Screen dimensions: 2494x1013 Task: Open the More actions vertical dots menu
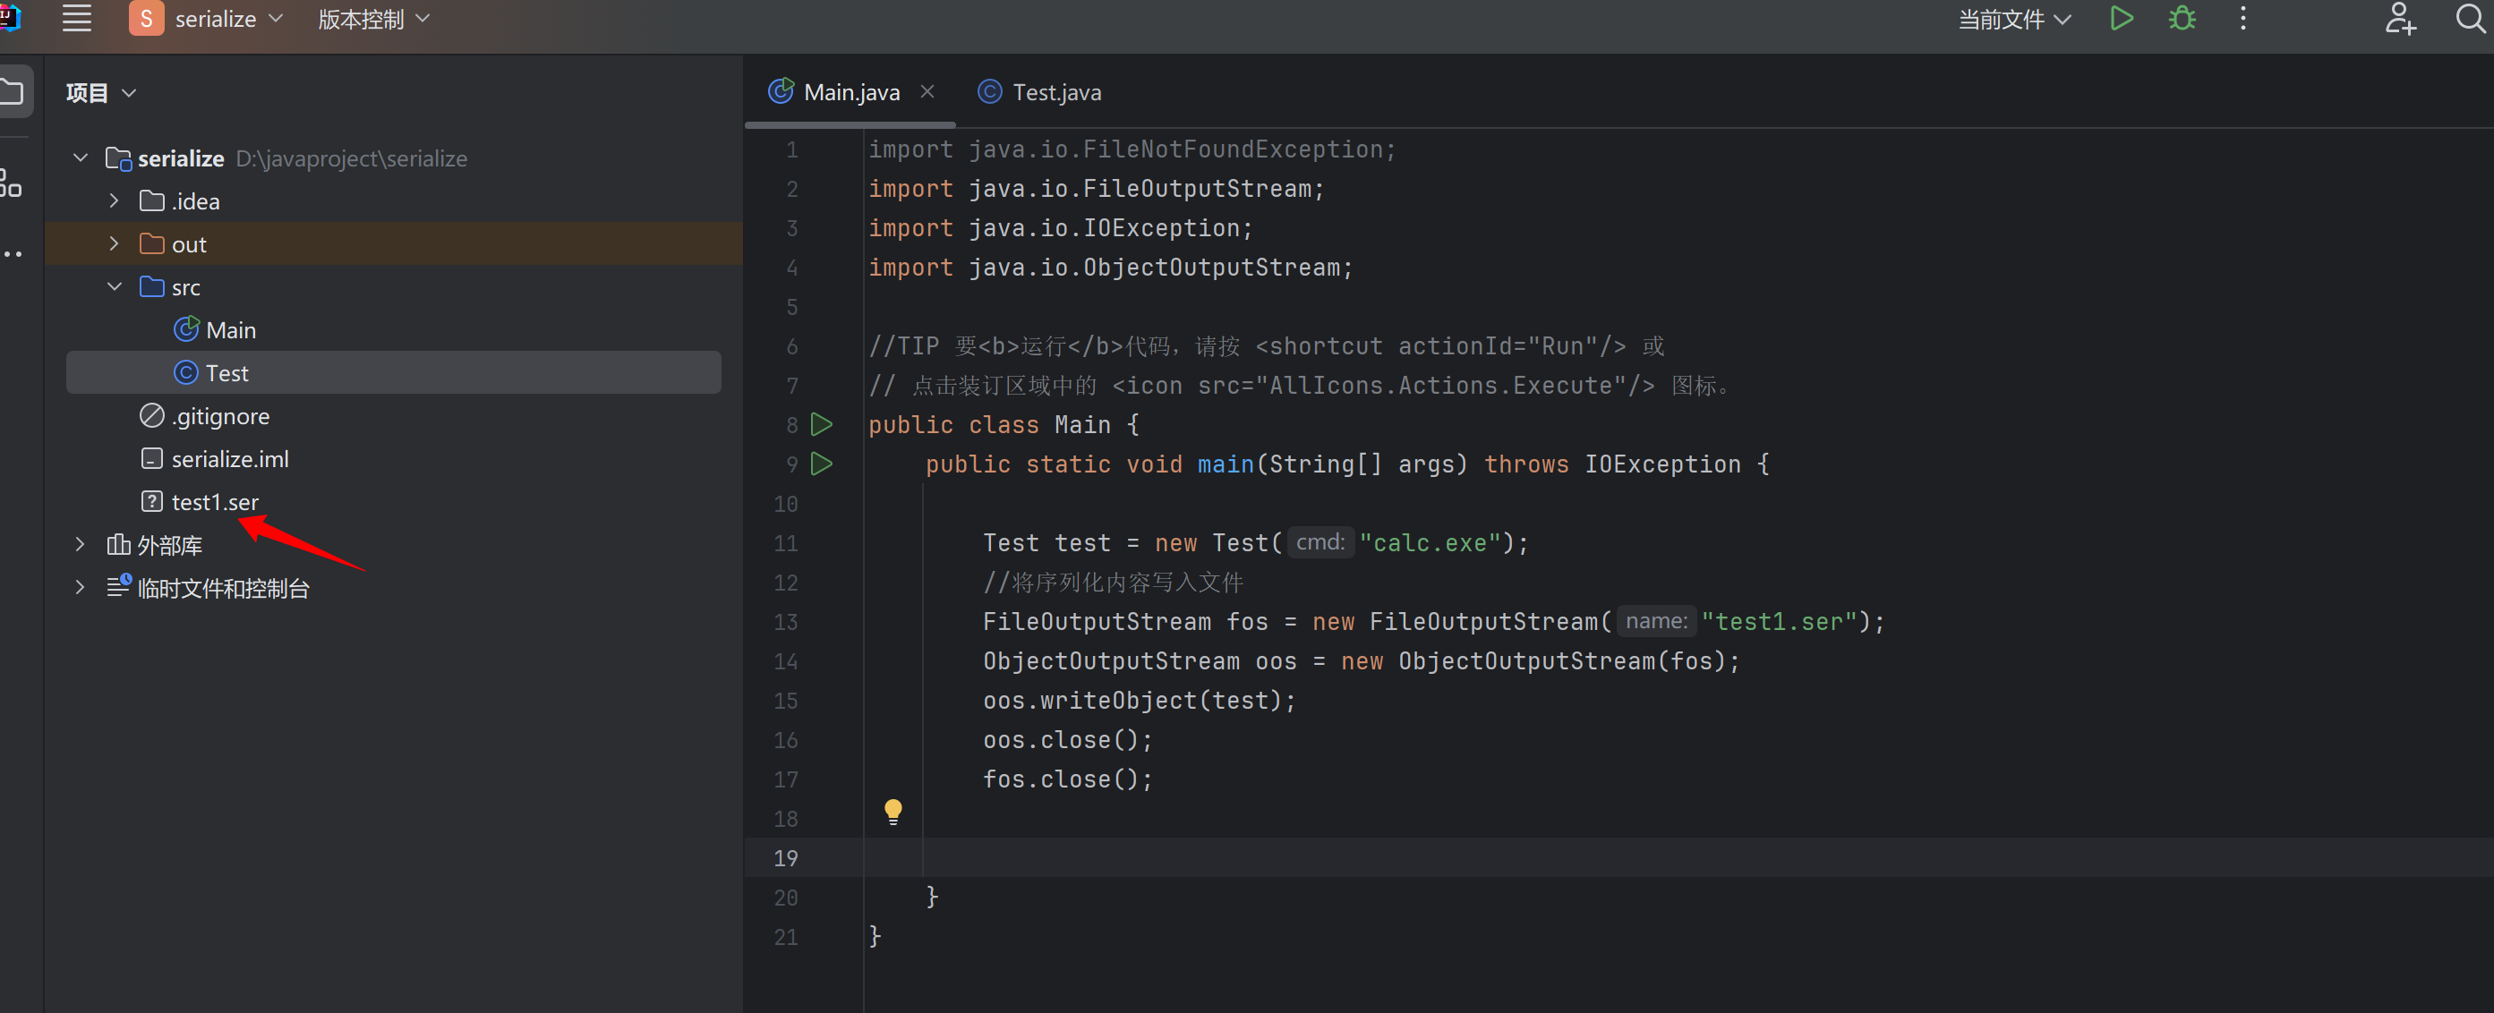[x=2242, y=20]
